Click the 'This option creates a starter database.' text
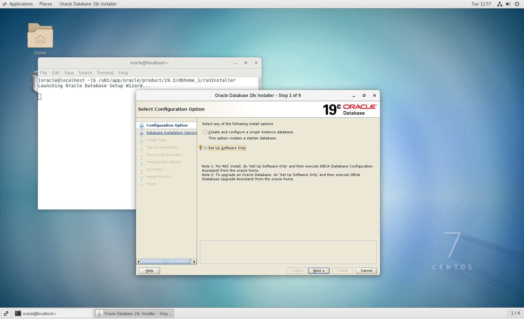The width and height of the screenshot is (524, 319). [243, 138]
